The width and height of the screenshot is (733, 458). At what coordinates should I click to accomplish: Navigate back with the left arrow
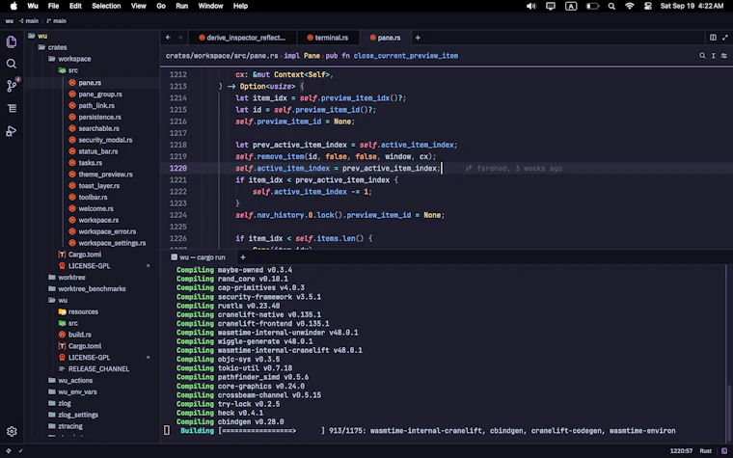[x=168, y=38]
